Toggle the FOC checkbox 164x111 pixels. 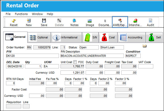coord(75,62)
